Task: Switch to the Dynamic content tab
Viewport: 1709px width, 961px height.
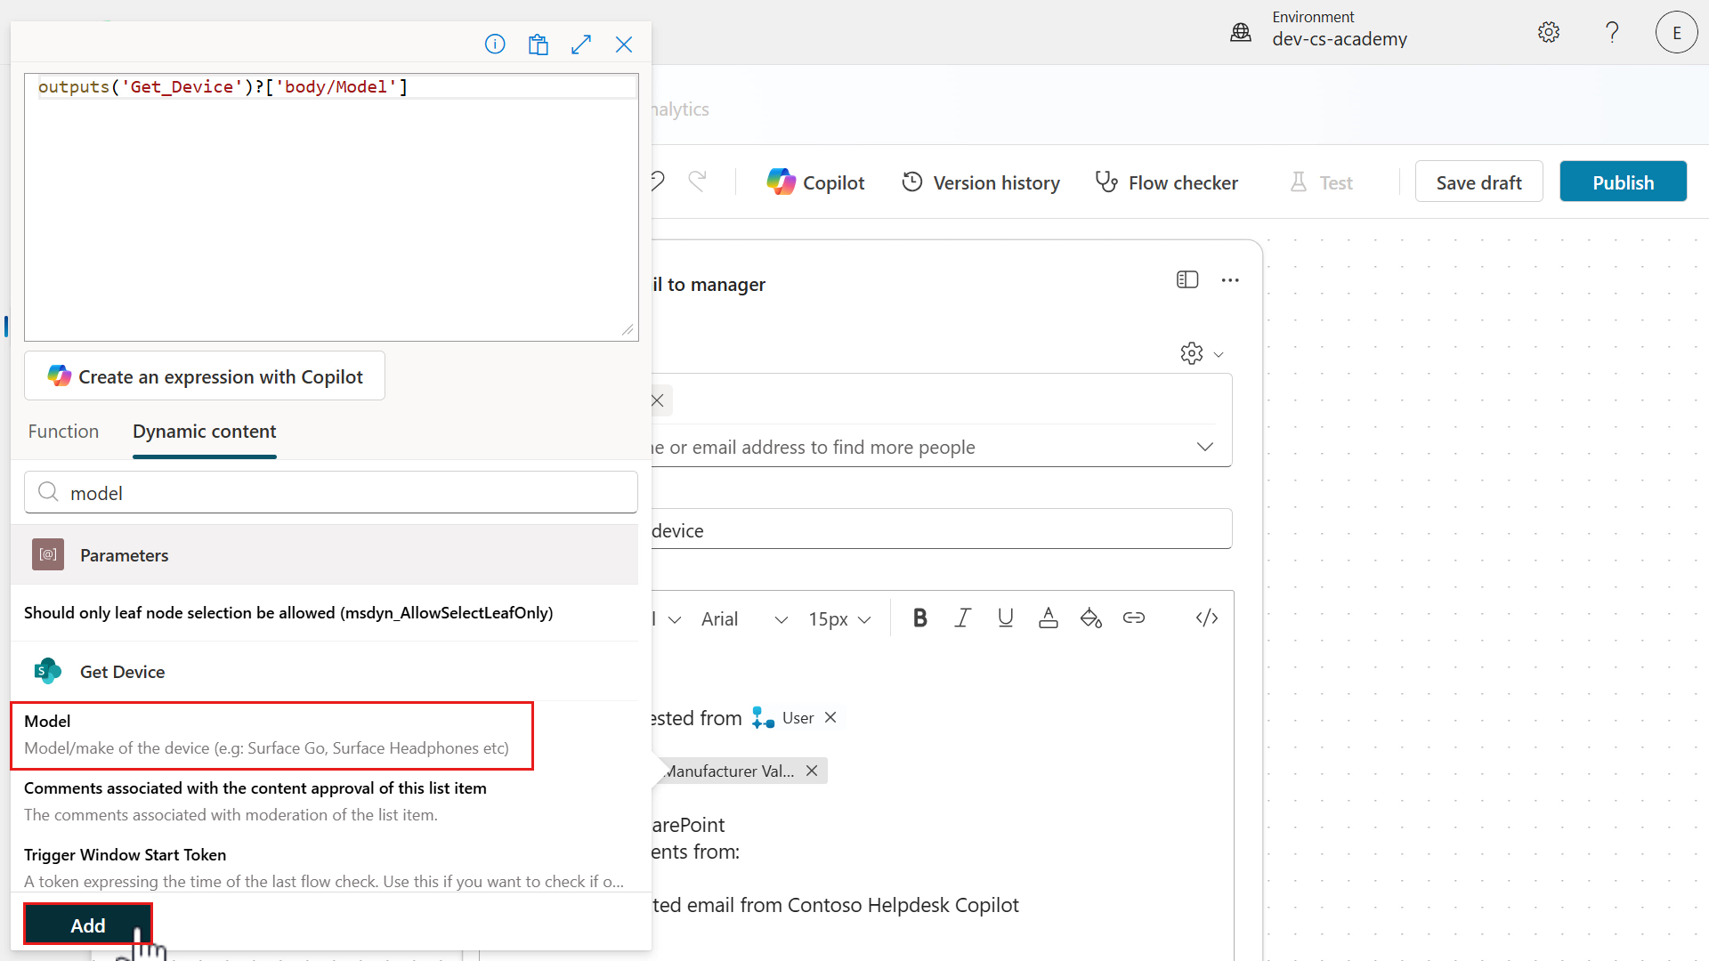Action: tap(204, 431)
